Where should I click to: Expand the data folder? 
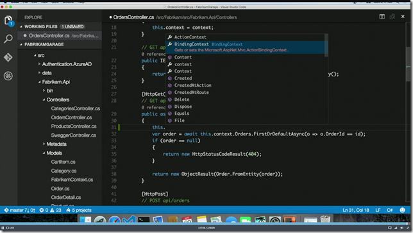39,73
